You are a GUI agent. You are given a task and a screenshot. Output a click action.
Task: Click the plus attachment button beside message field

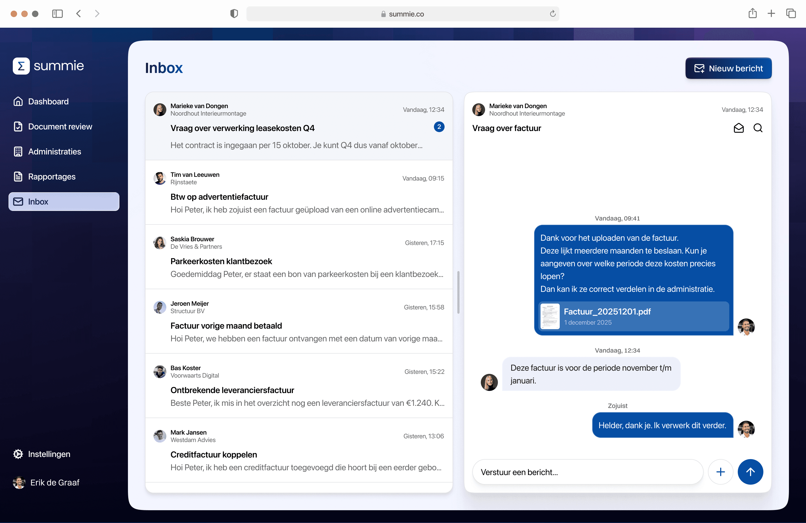[720, 472]
